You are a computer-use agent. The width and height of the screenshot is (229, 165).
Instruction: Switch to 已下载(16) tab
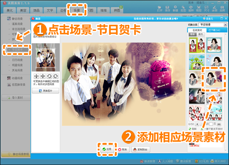(x=214, y=30)
